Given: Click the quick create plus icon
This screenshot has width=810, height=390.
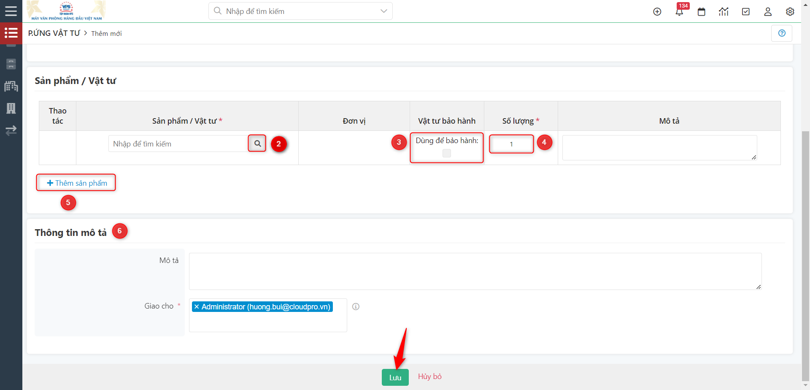Looking at the screenshot, I should pos(657,12).
